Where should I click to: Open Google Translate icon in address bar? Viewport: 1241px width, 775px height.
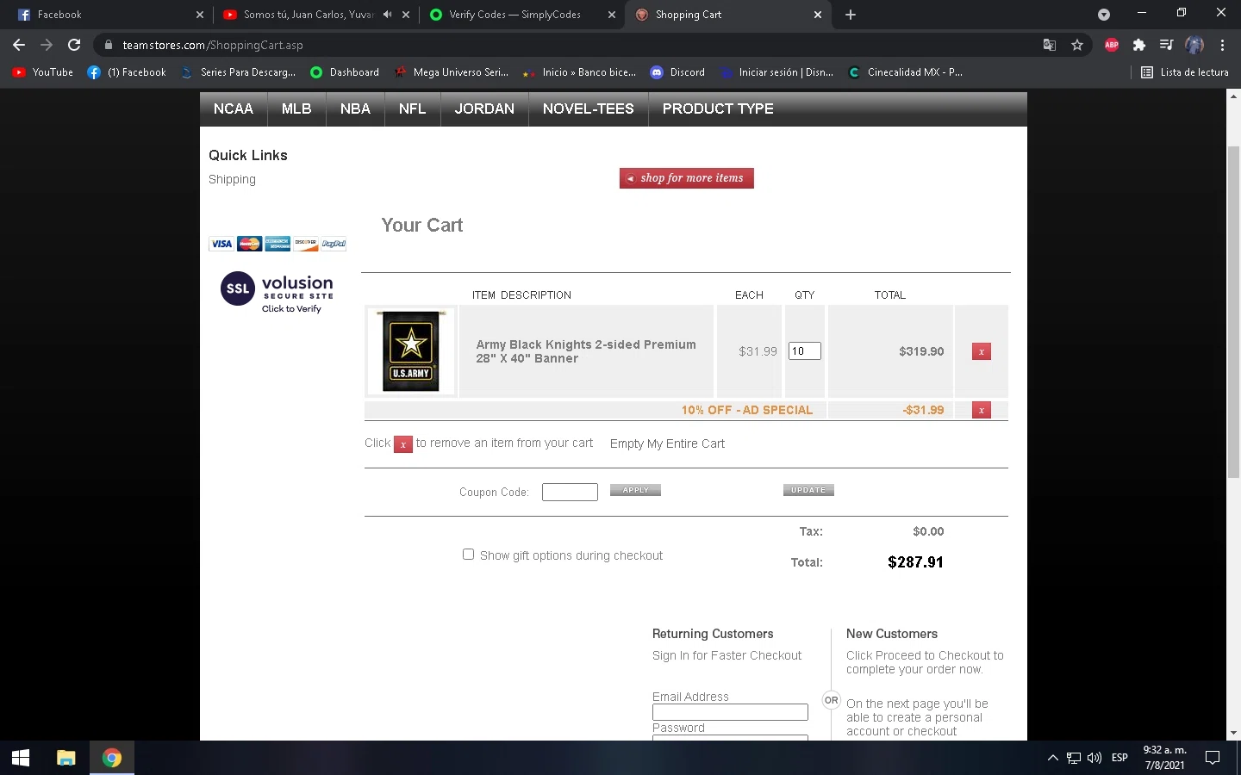pos(1050,45)
